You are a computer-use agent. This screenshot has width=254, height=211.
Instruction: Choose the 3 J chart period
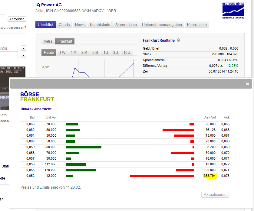click(116, 52)
